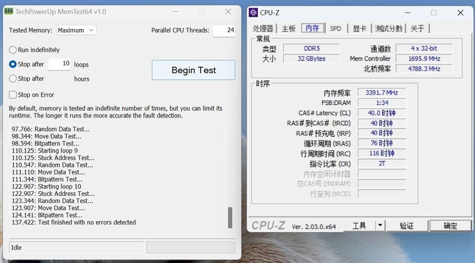This screenshot has height=263, width=475.
Task: Click the MemTest64 title bar app icon
Action: point(8,11)
